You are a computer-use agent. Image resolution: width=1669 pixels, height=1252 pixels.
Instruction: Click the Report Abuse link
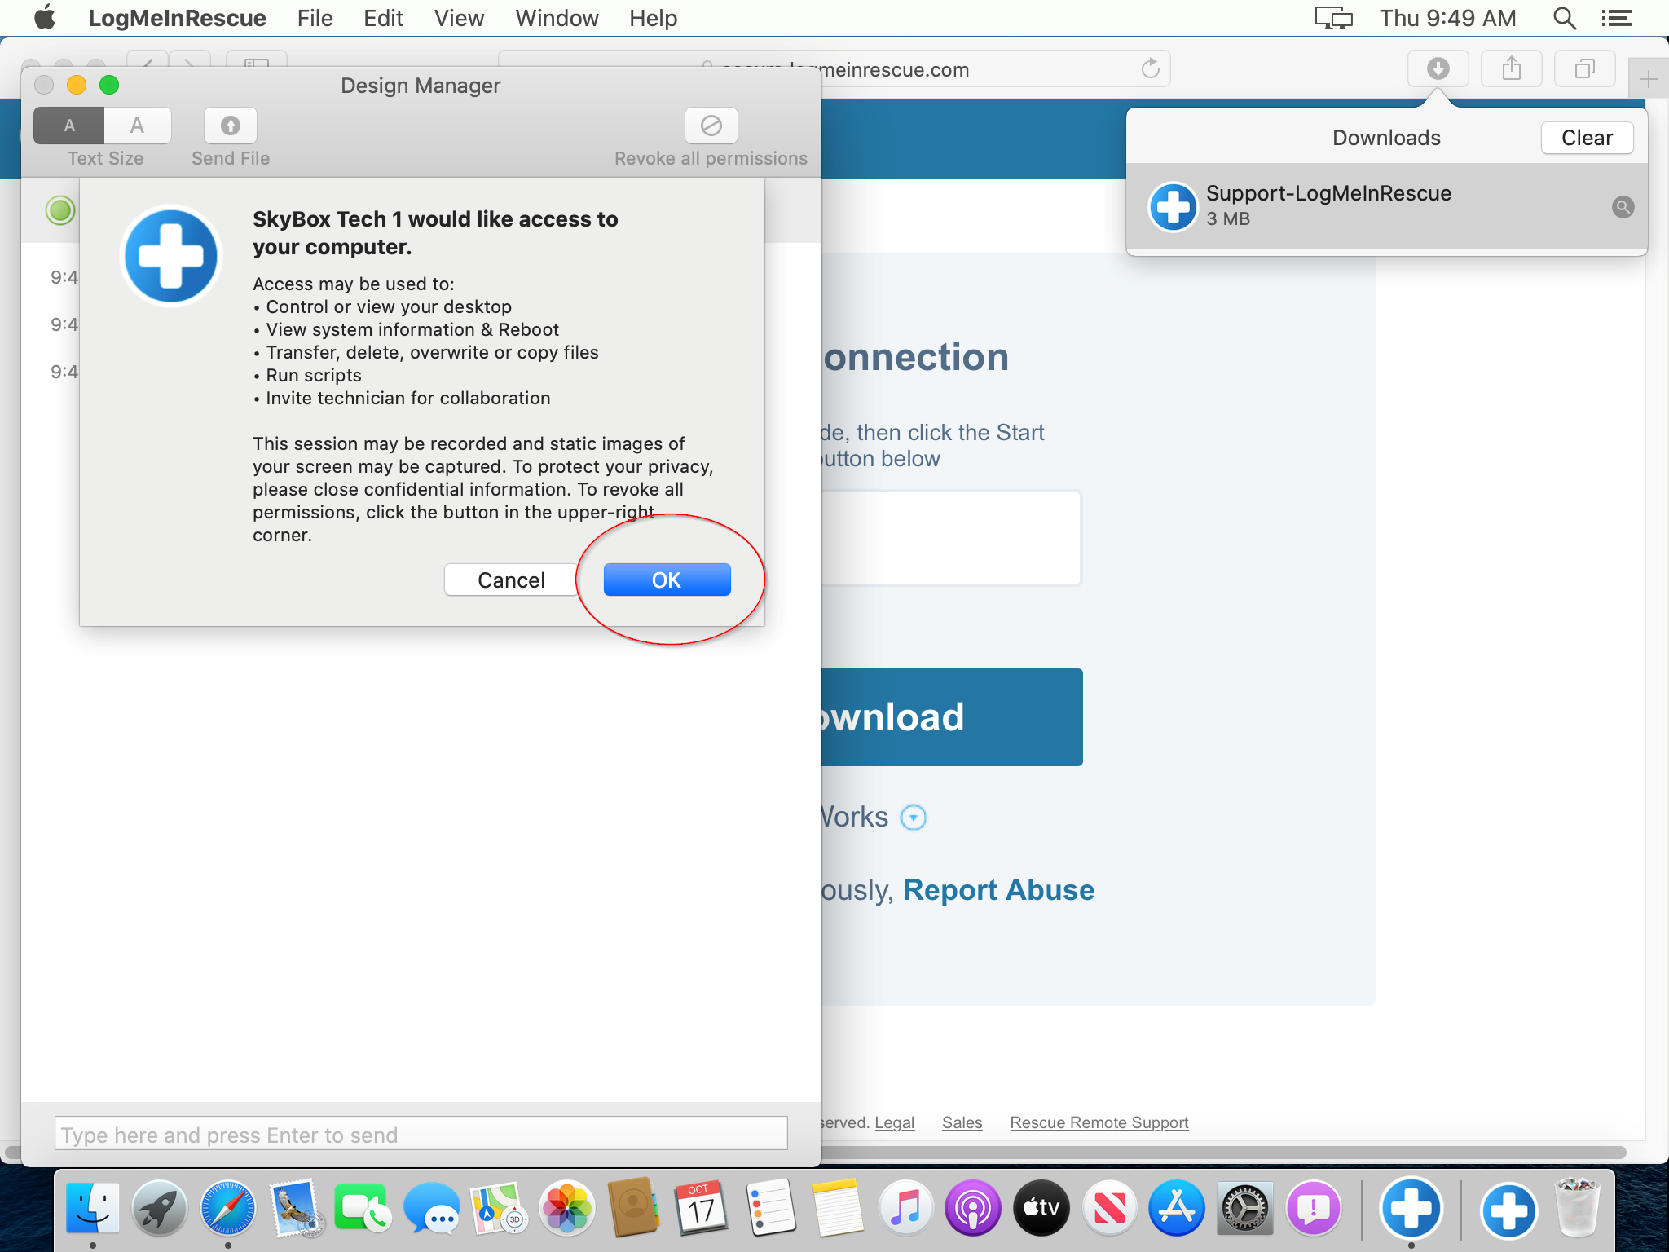[998, 890]
